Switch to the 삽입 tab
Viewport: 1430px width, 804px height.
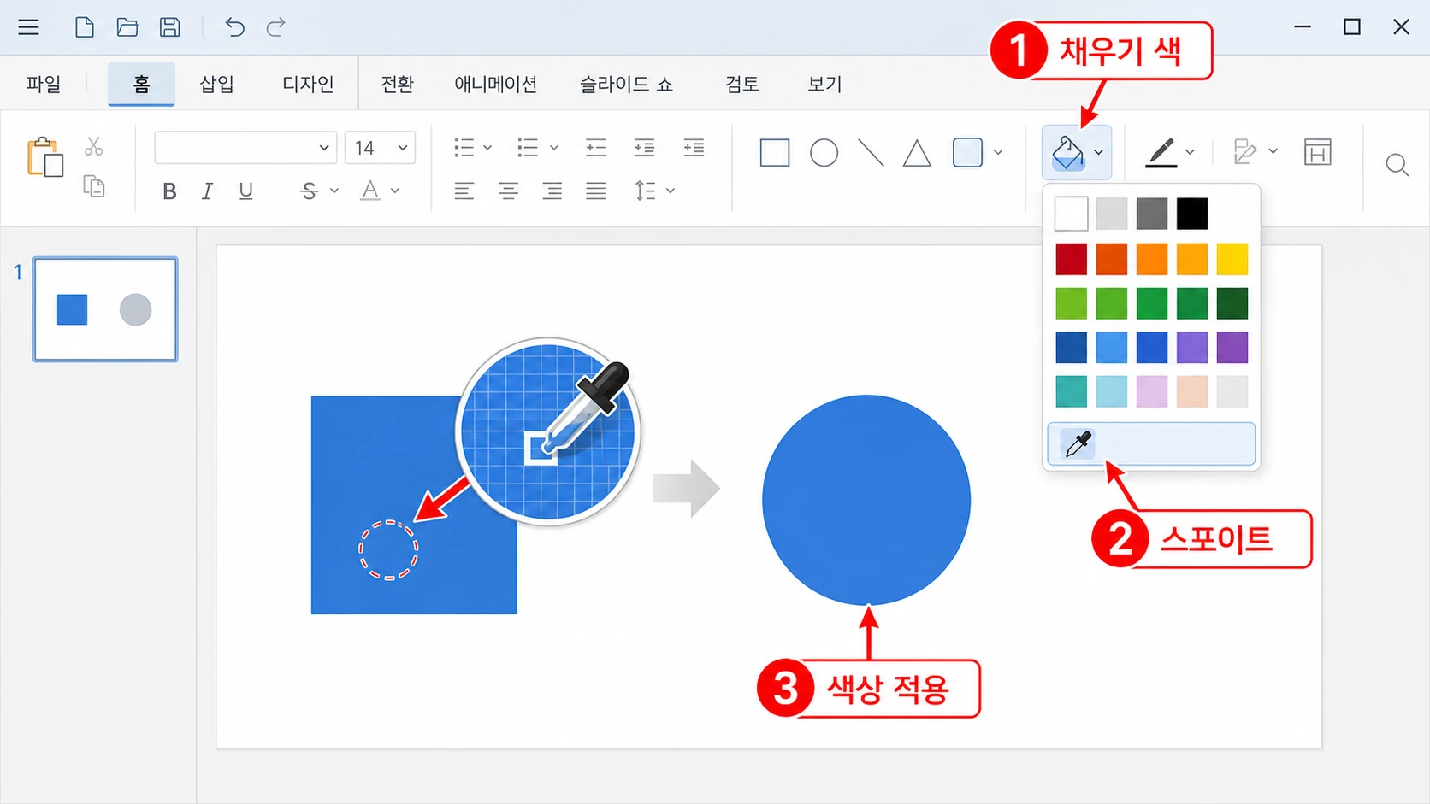(x=216, y=84)
